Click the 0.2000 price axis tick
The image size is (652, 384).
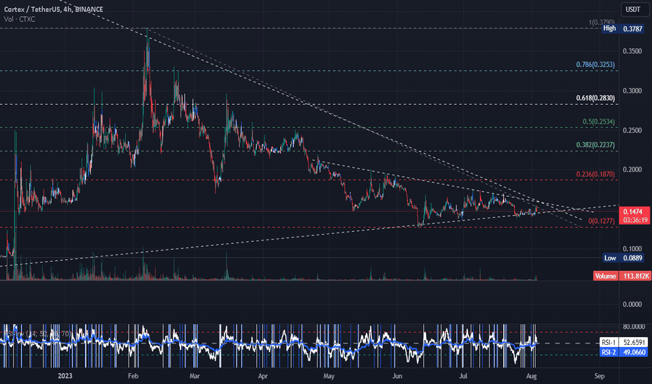(632, 170)
